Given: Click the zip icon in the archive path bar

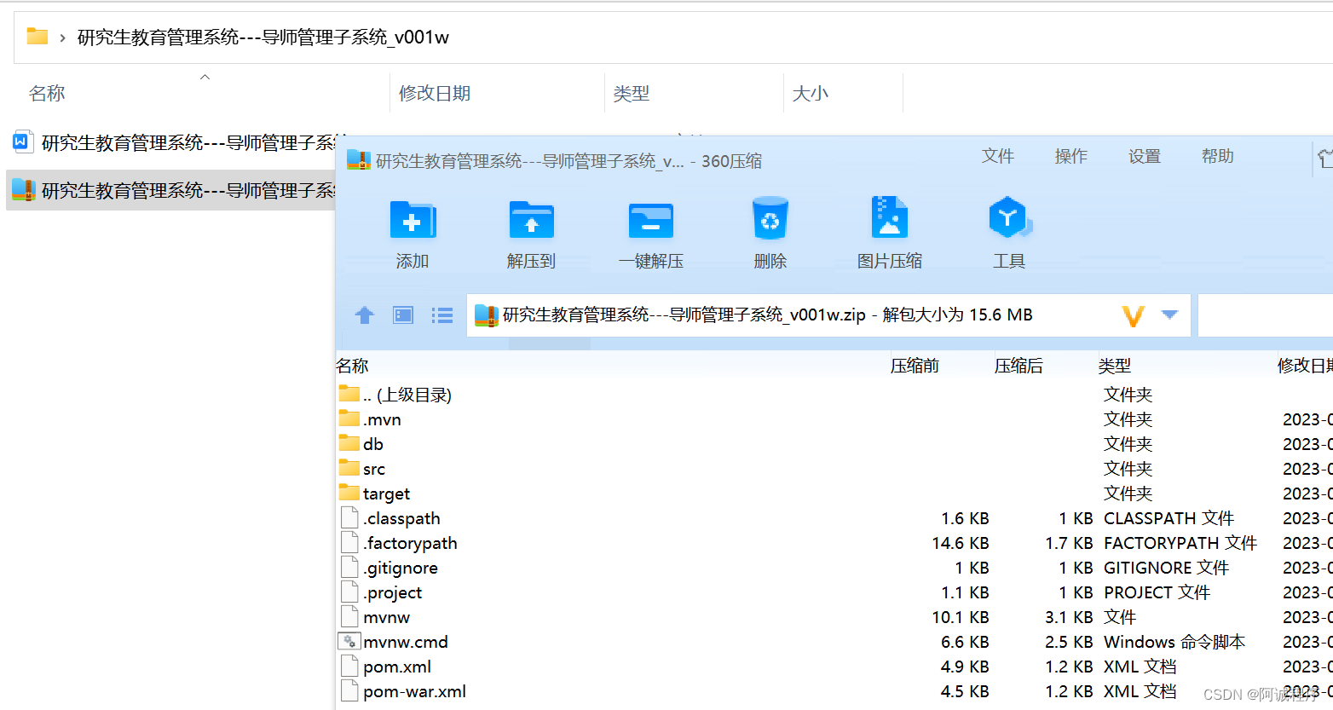Looking at the screenshot, I should (487, 315).
